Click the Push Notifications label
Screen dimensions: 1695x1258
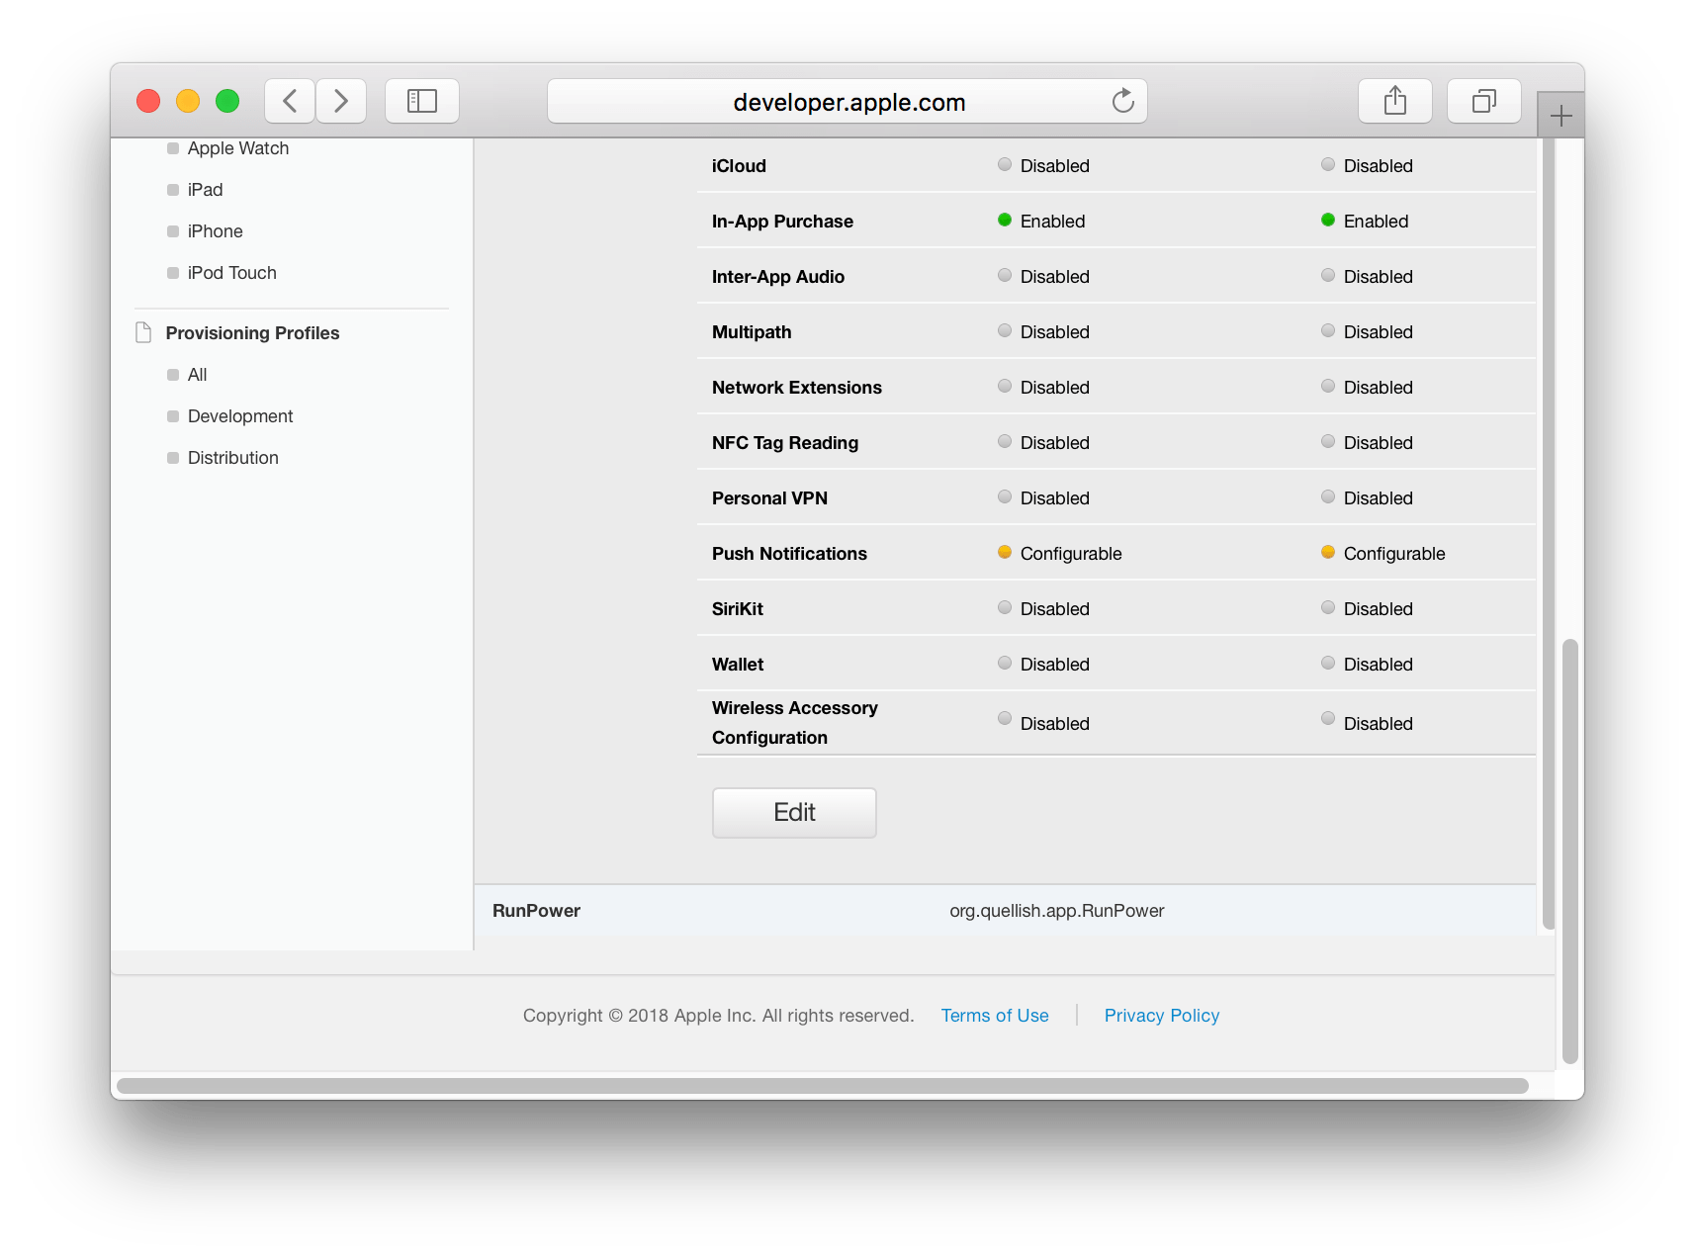point(789,554)
